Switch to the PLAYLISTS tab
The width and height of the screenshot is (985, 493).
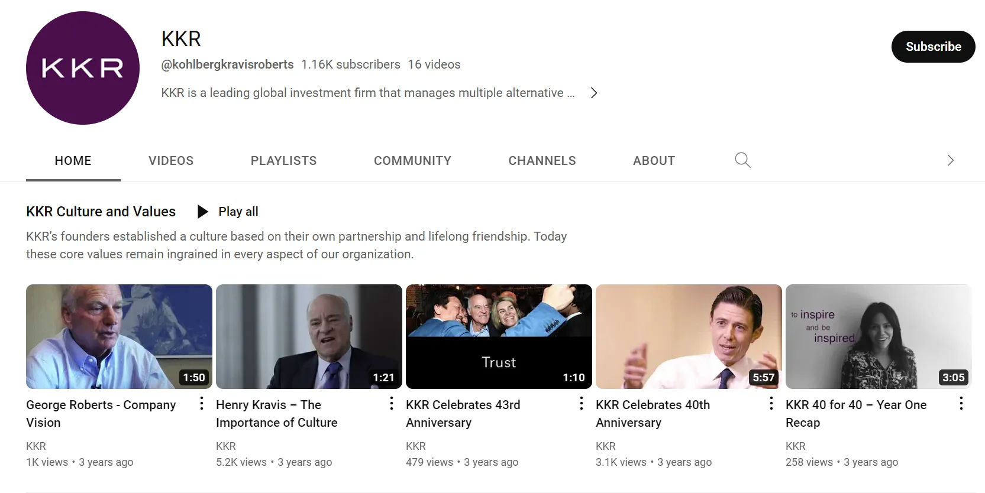284,161
